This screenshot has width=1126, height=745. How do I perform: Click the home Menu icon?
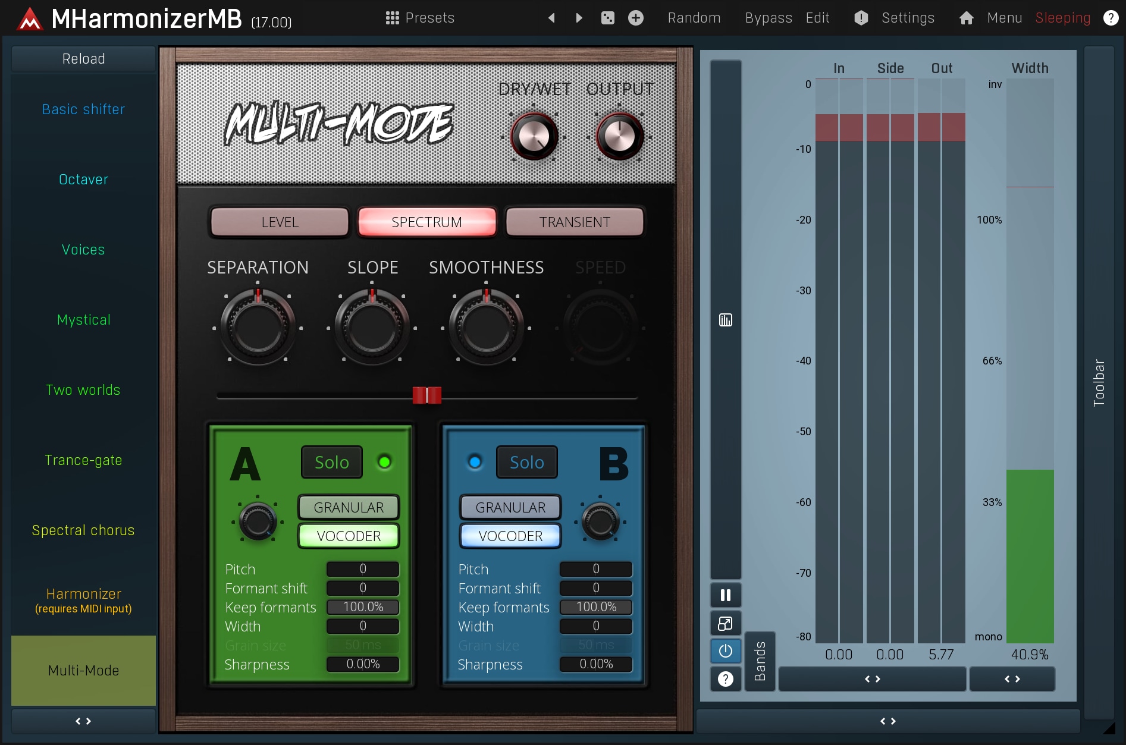[966, 18]
